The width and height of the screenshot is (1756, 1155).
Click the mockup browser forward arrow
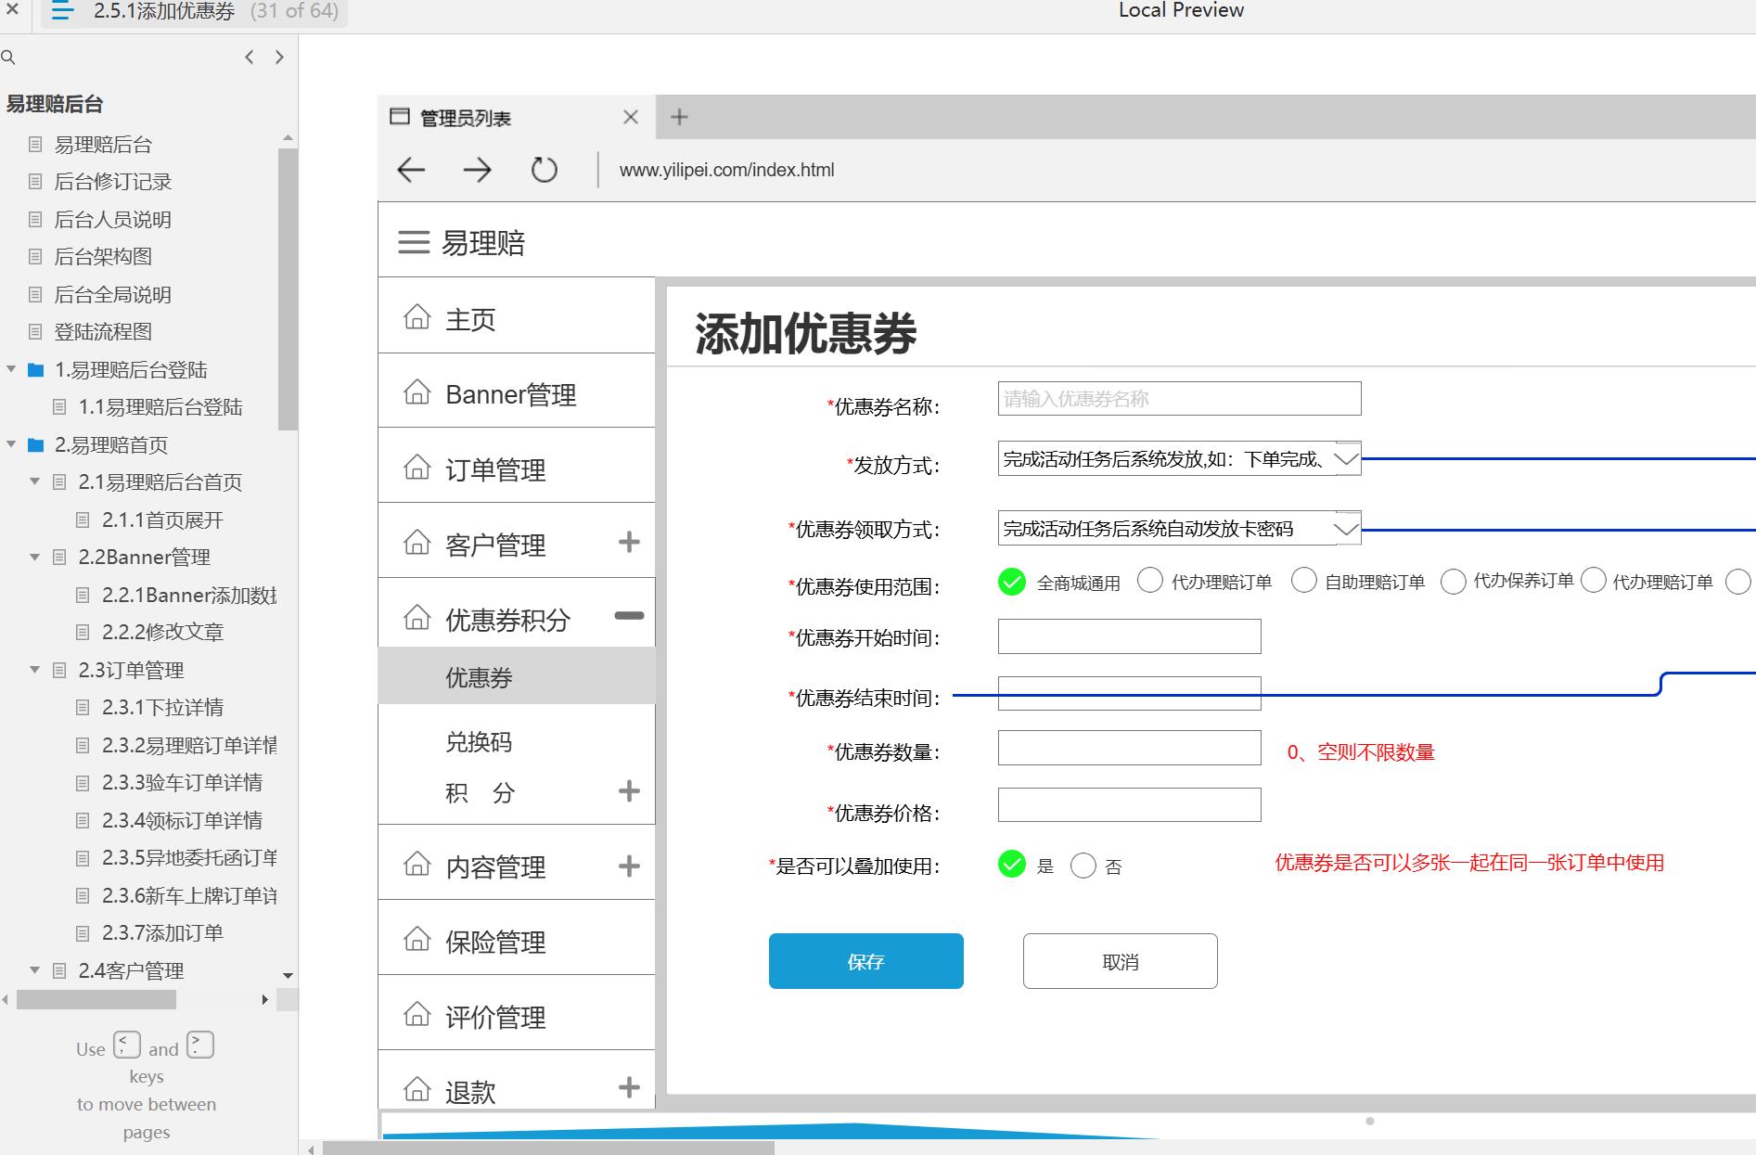click(477, 170)
